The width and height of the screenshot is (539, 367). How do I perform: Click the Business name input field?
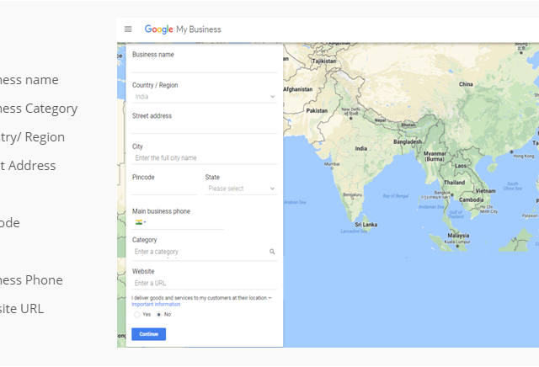coord(205,66)
